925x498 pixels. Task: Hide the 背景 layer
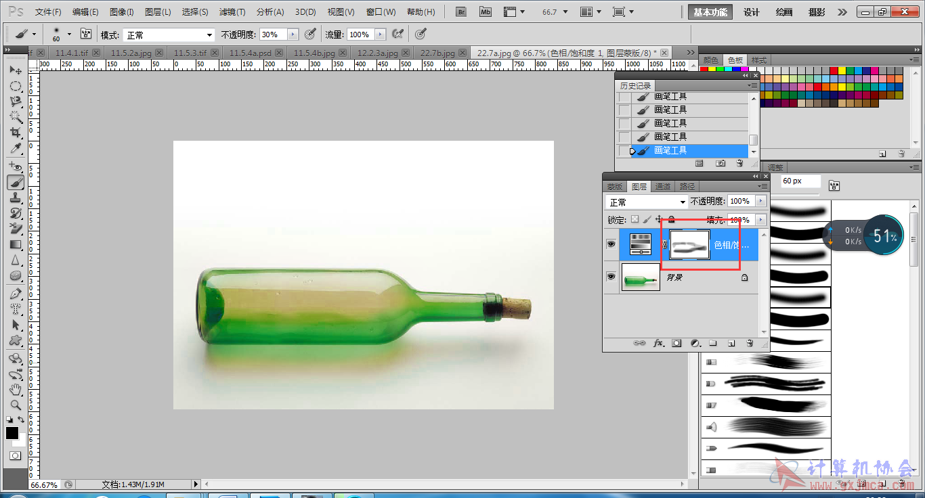pyautogui.click(x=611, y=277)
